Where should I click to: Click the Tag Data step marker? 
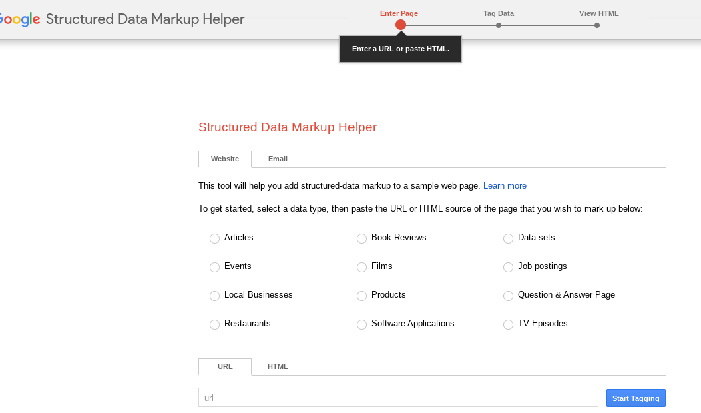(499, 25)
